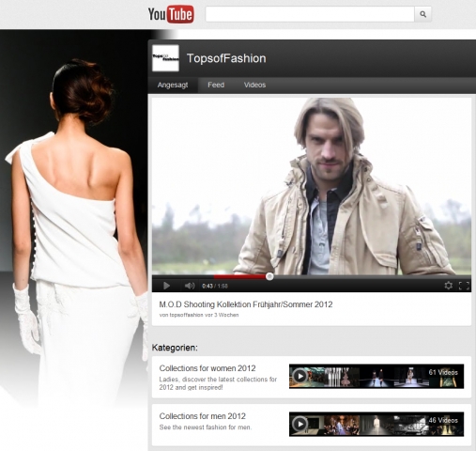Click the search magnifier button
The height and width of the screenshot is (451, 476).
tap(422, 14)
